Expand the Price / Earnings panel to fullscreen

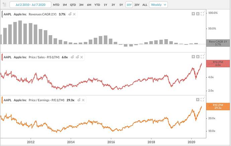203,99
